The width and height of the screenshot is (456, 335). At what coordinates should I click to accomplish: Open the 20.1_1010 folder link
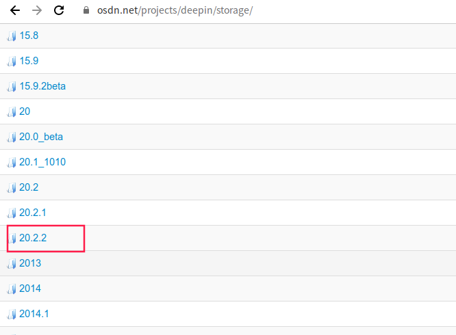42,162
